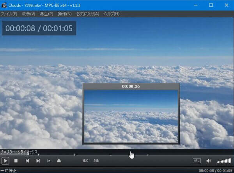Screen dimensions: 234x173
Task: Click the elapsed time display in status bar
Action: tap(206, 170)
